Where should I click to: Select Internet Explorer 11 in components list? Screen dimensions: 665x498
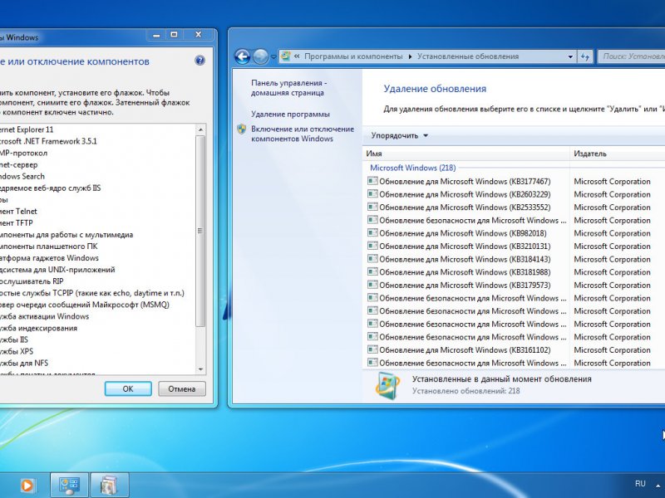click(x=27, y=129)
